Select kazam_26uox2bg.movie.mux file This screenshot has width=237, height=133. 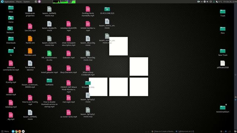[x=88, y=56]
